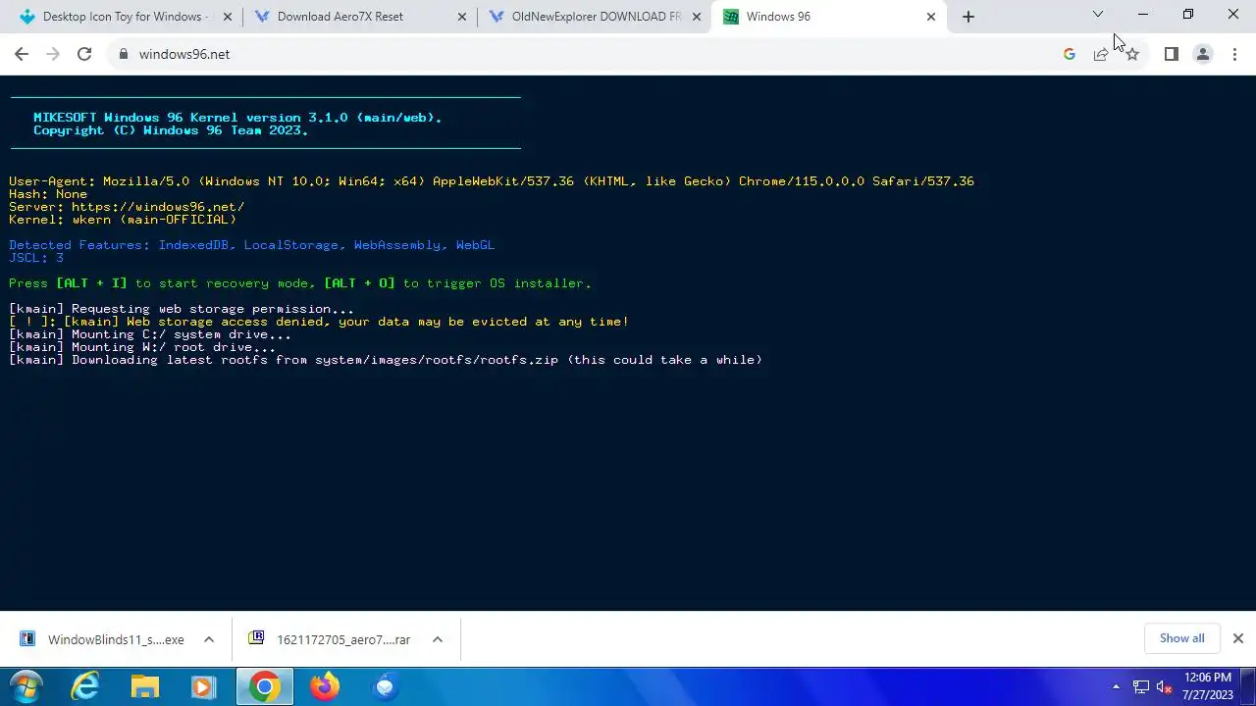View site information via the lock icon

124,54
